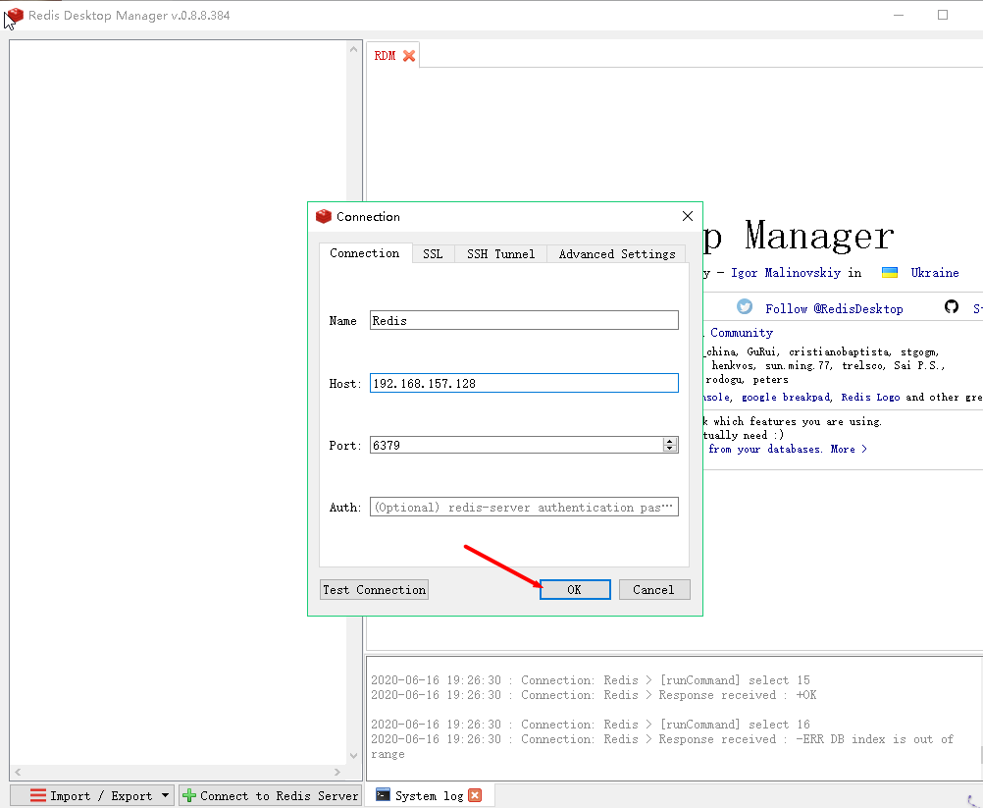
Task: Close the Connection dialog
Action: pos(687,216)
